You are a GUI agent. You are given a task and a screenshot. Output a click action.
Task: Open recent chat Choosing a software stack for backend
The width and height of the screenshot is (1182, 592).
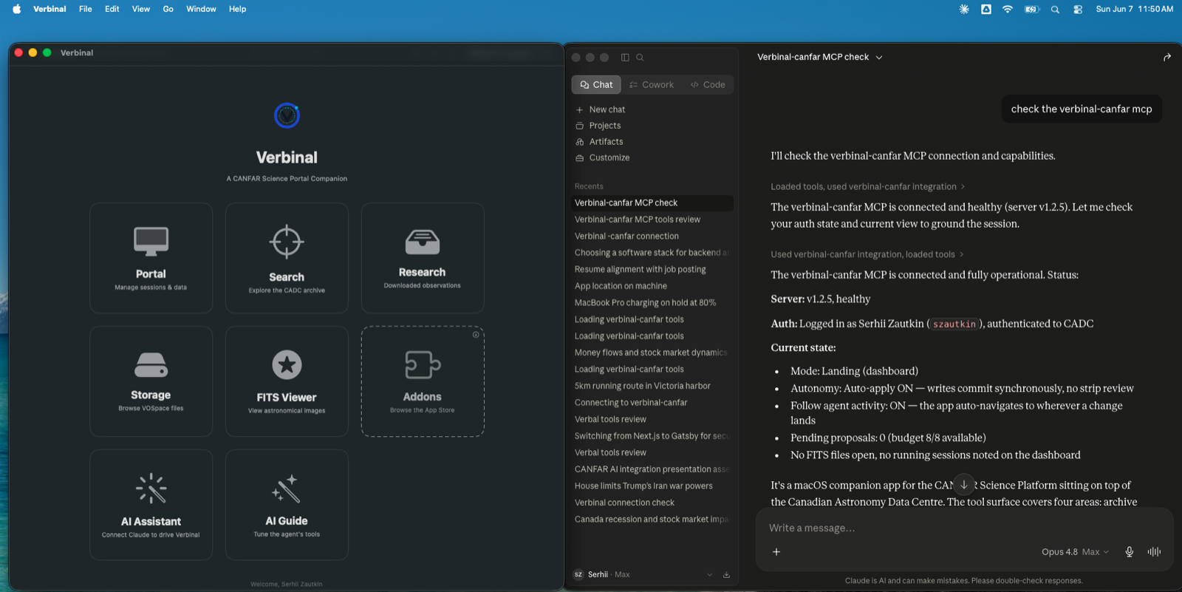[x=652, y=253]
